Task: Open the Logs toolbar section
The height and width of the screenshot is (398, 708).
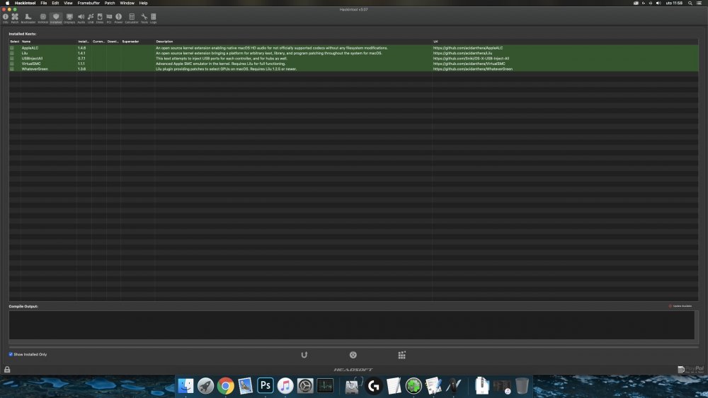Action: (154, 18)
